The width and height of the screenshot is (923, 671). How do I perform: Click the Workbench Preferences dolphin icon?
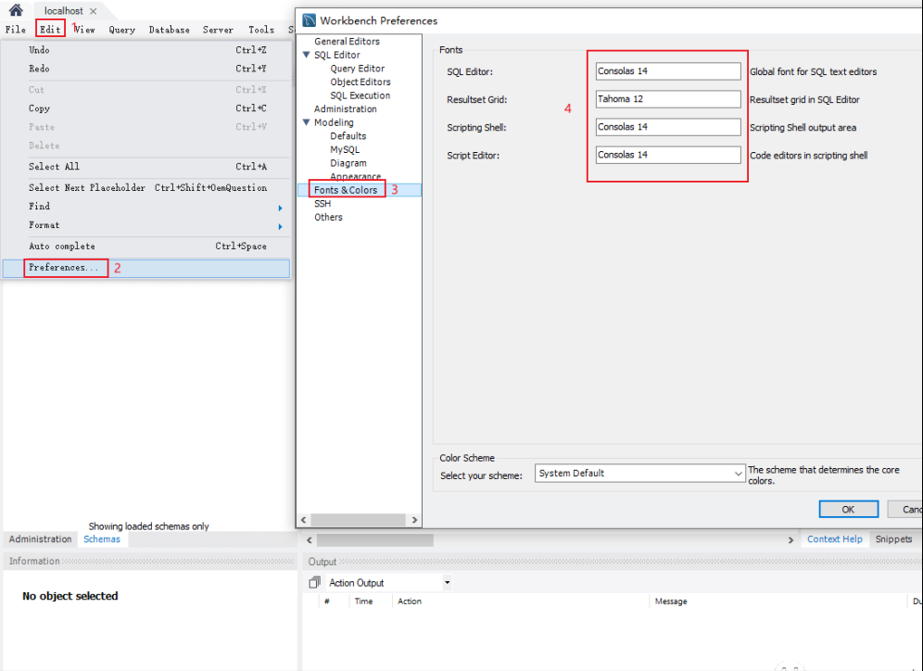coord(309,20)
